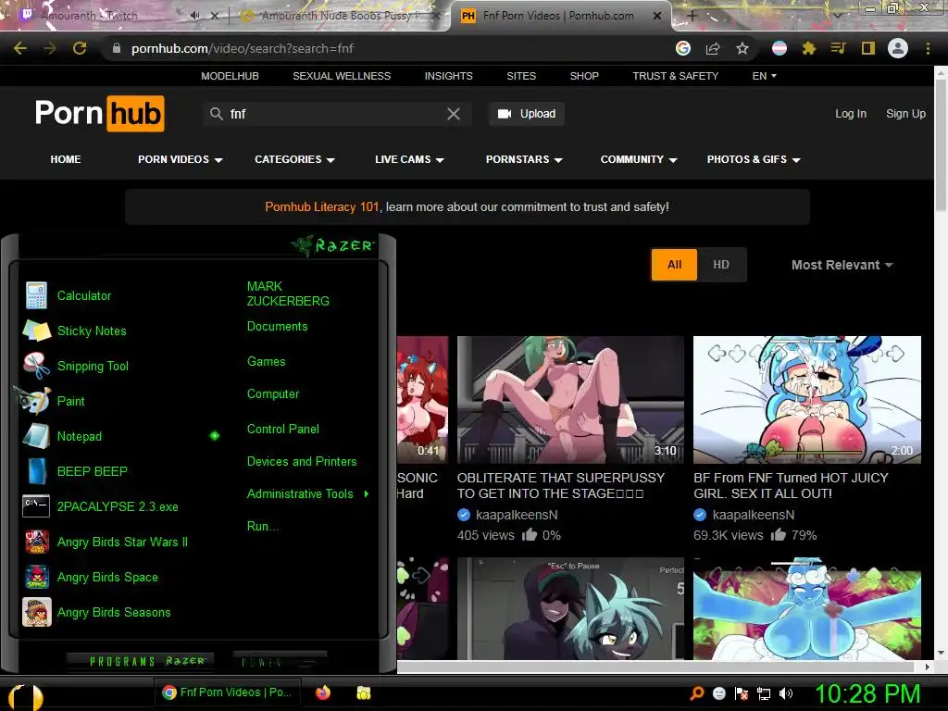Viewport: 948px width, 711px height.
Task: Switch to the Amouranth - Twitch tab
Action: tap(90, 16)
